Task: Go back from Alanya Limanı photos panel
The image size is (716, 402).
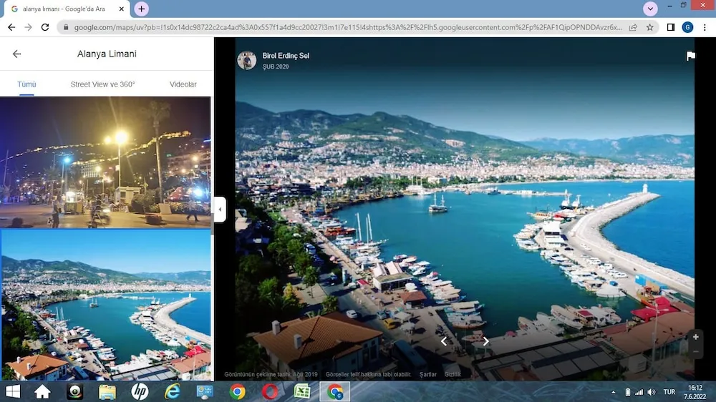Action: tap(17, 54)
